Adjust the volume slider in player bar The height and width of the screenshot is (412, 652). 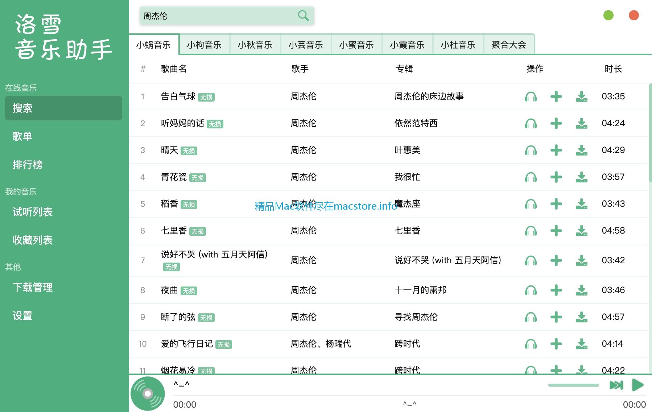[573, 385]
